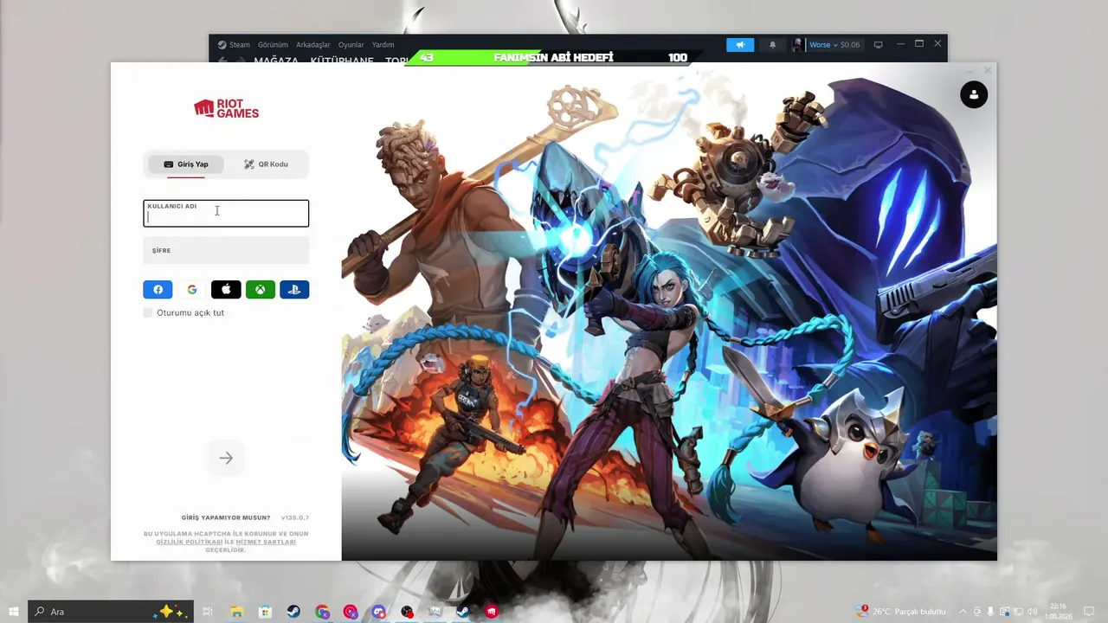The width and height of the screenshot is (1108, 623).
Task: Sign in with PlayStation icon
Action: click(x=294, y=290)
